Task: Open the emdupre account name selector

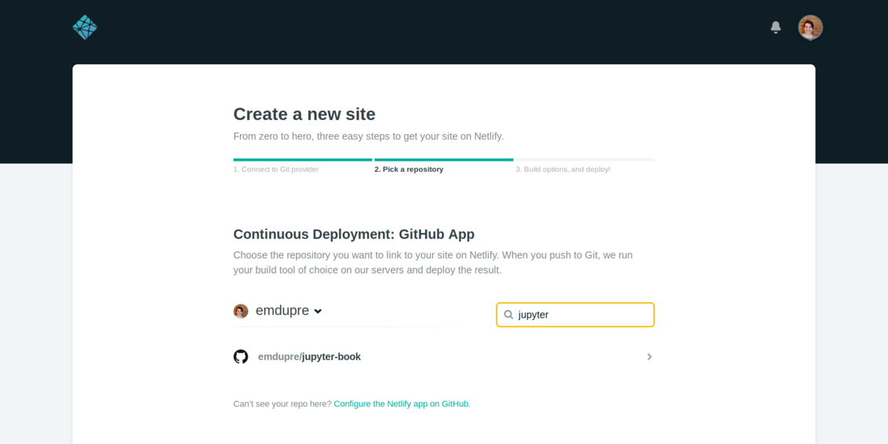Action: click(282, 311)
